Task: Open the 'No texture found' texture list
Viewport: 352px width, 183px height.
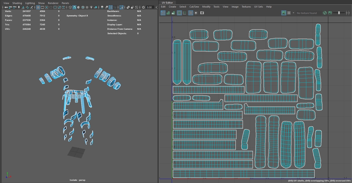Action: pos(307,13)
